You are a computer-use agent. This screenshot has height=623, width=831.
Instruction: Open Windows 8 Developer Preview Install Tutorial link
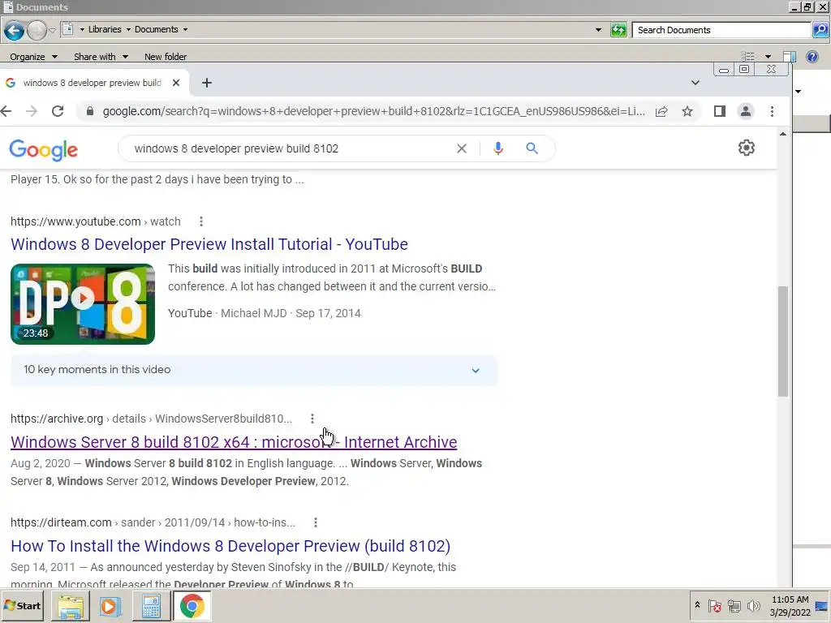pos(209,244)
